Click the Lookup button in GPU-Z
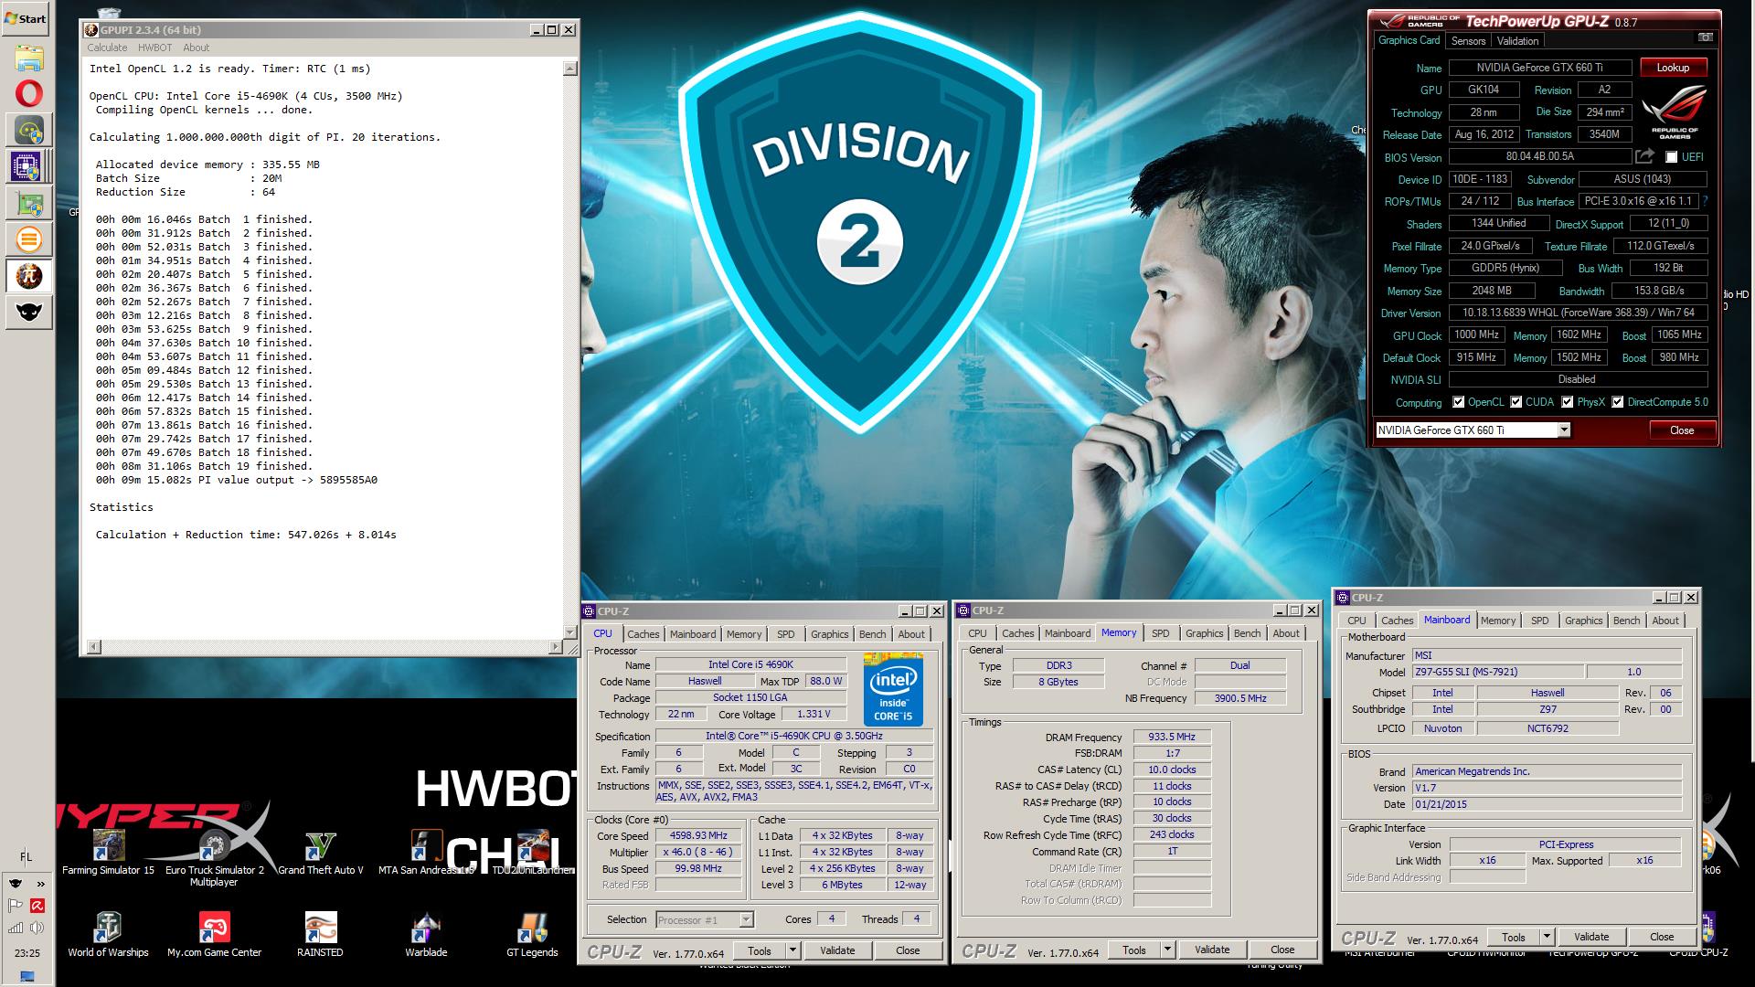Image resolution: width=1755 pixels, height=987 pixels. (x=1673, y=68)
